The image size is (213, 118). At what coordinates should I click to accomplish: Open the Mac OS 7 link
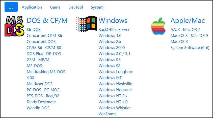click(191, 29)
